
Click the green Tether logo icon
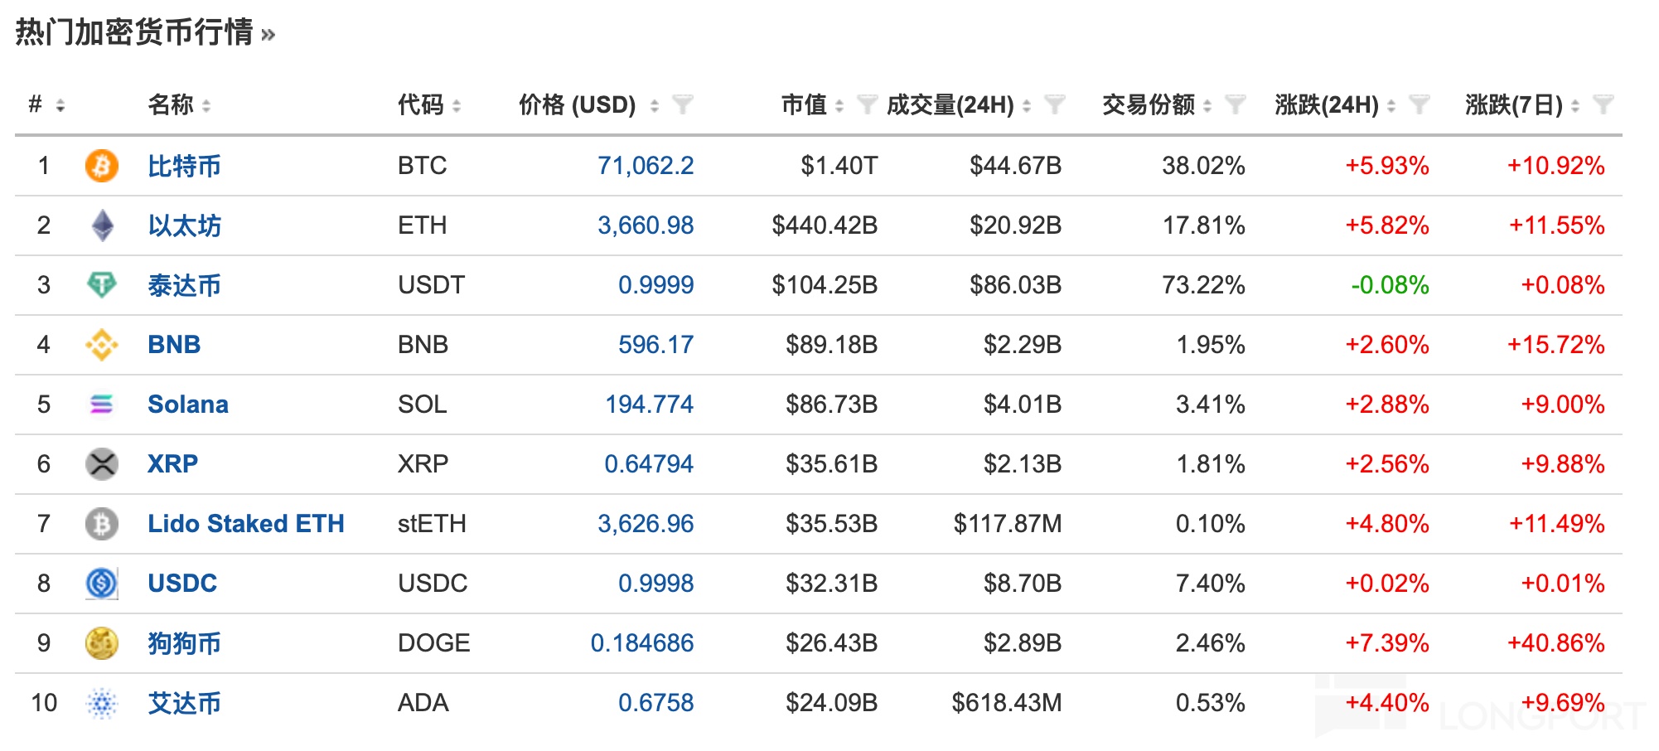click(x=102, y=285)
